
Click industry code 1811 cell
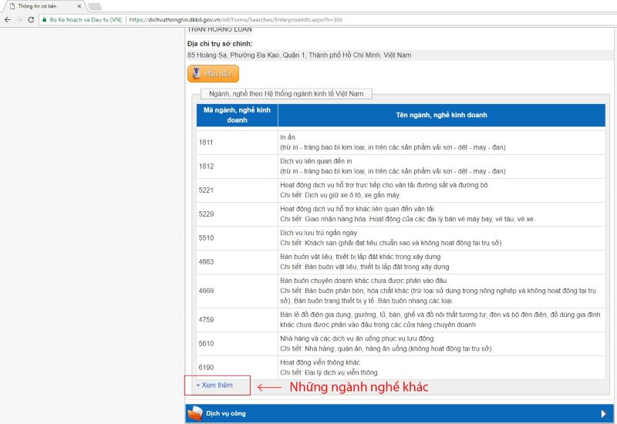pos(238,143)
